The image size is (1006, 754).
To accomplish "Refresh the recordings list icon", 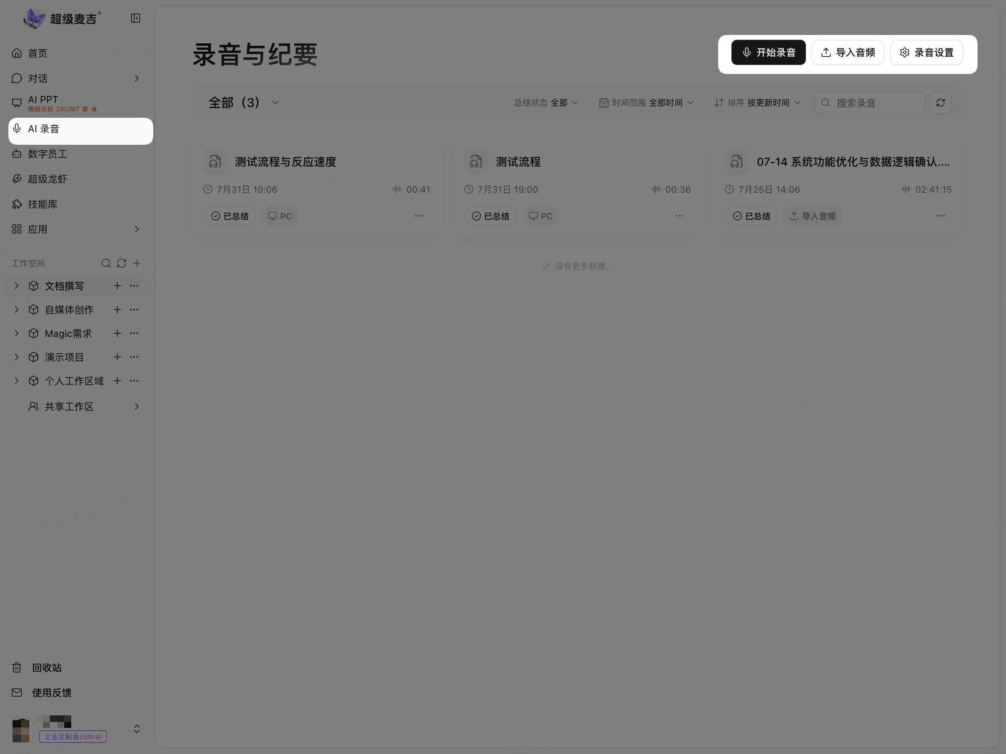I will [x=940, y=103].
